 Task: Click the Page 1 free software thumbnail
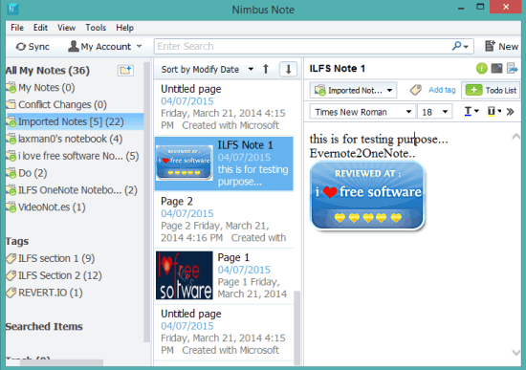185,275
